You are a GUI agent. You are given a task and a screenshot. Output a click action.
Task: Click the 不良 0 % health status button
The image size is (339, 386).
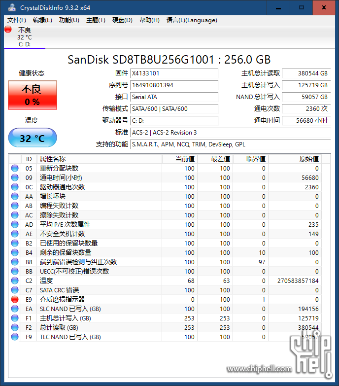[x=33, y=95]
